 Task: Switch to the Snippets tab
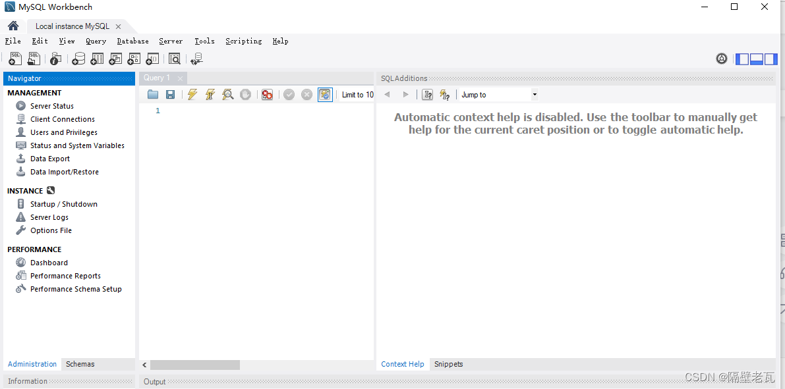tap(449, 364)
